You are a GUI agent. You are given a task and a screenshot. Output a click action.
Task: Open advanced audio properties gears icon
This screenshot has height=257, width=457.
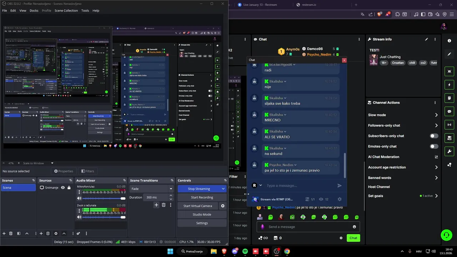[78, 233]
